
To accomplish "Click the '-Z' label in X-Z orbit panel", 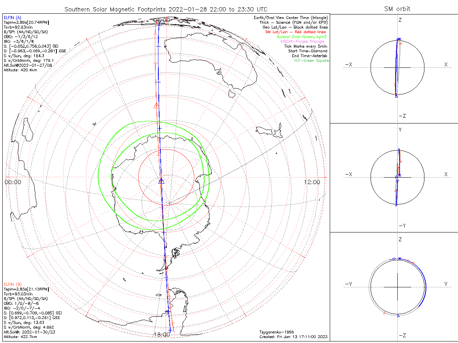I will pos(402,116).
